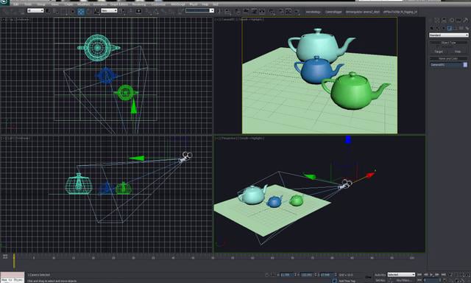
Task: Select the Space Warps category icon
Action: pos(461,28)
